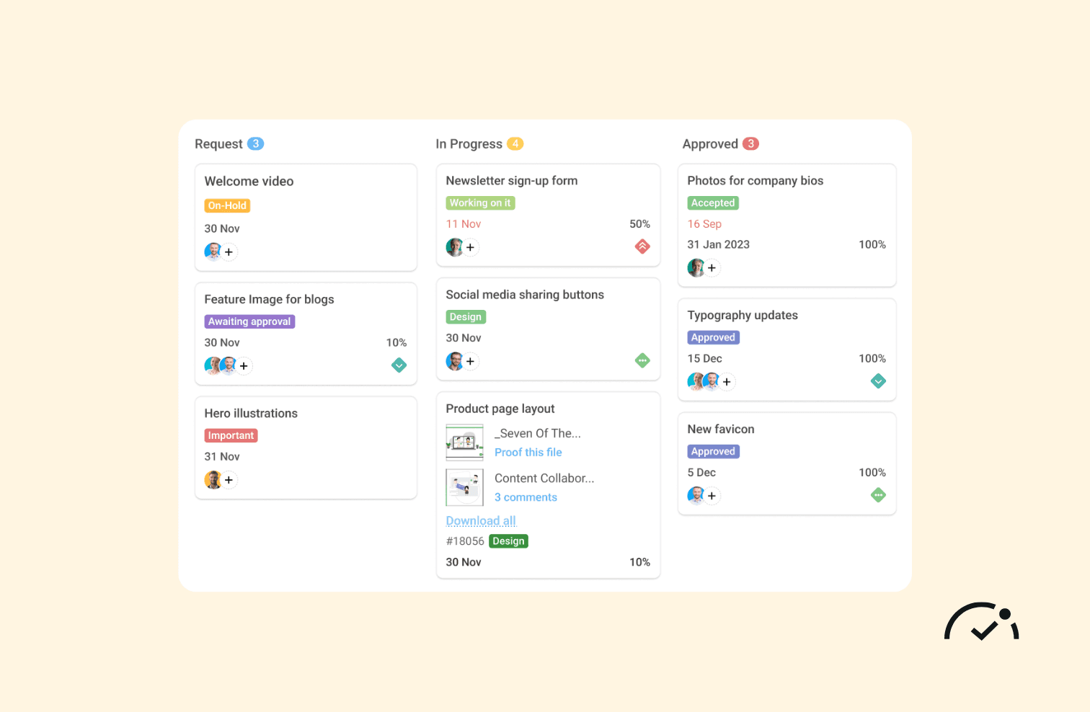Add assignee on New favicon card
This screenshot has height=712, width=1090.
point(712,496)
